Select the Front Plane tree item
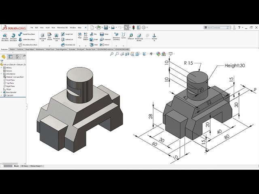The image size is (259, 194). click(x=9, y=80)
